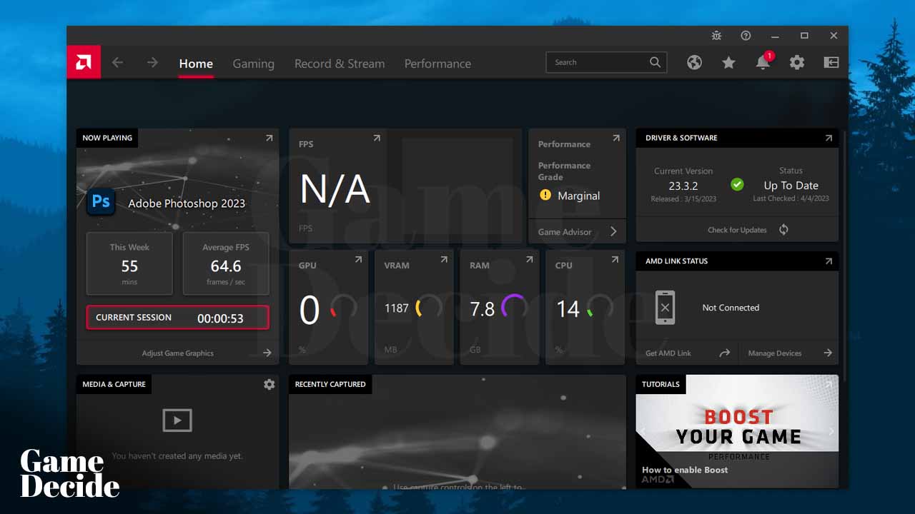Open the Settings gear icon
Viewport: 915px width, 514px height.
click(797, 62)
